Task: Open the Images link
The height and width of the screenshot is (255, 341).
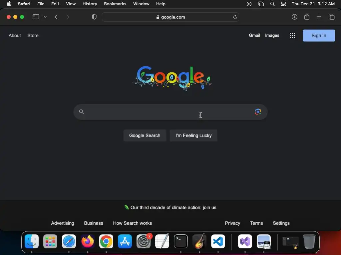Action: pos(272,36)
